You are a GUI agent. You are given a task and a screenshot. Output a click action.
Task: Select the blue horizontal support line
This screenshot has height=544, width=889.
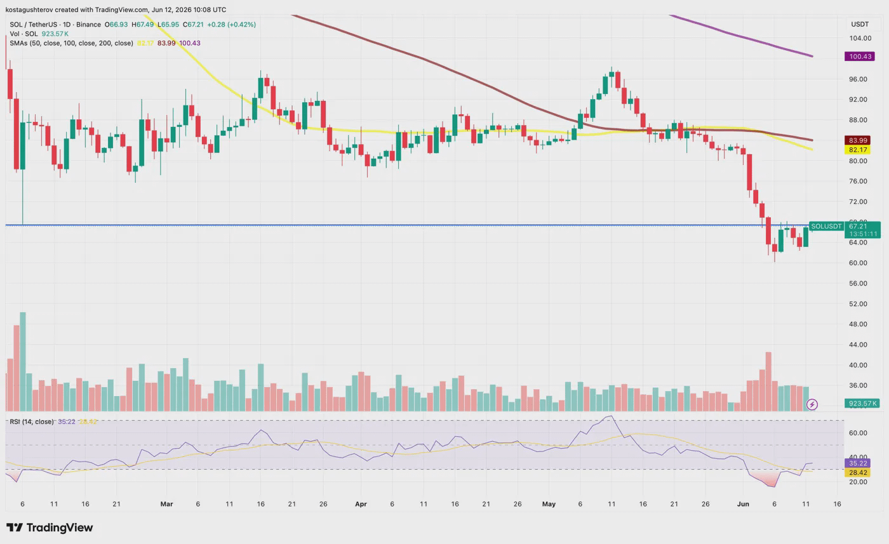[x=406, y=225]
